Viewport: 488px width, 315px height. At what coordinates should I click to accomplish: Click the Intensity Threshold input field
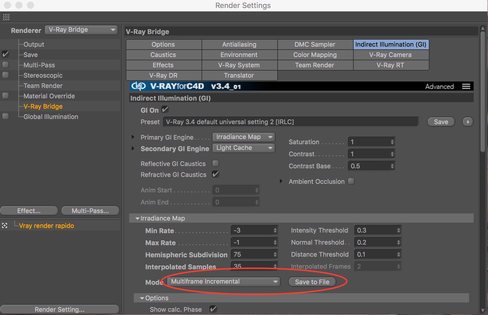(x=377, y=230)
